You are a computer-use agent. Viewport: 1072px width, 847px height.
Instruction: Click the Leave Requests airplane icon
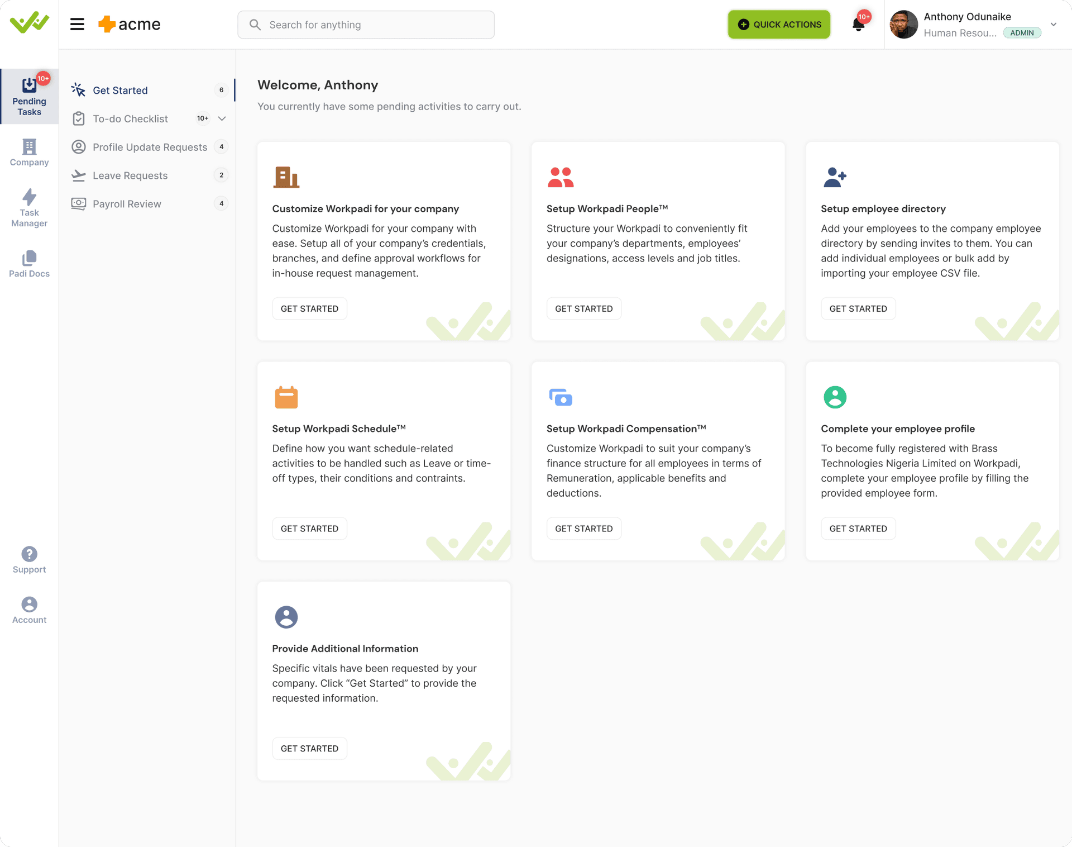point(79,175)
